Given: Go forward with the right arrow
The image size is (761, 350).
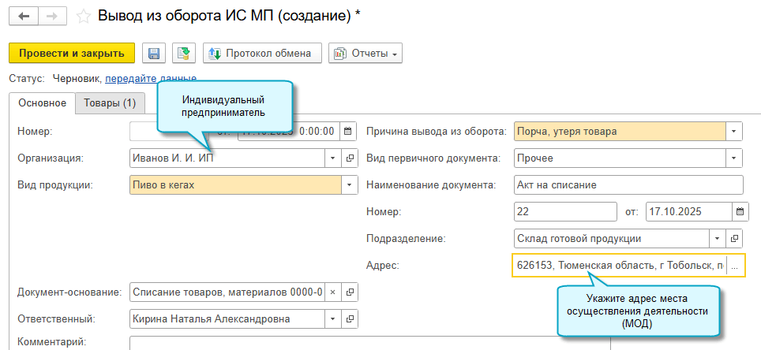Looking at the screenshot, I should (52, 15).
